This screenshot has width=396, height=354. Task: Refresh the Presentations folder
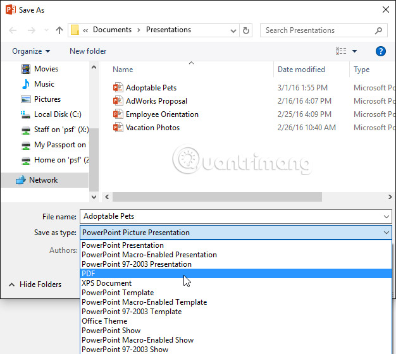click(246, 30)
